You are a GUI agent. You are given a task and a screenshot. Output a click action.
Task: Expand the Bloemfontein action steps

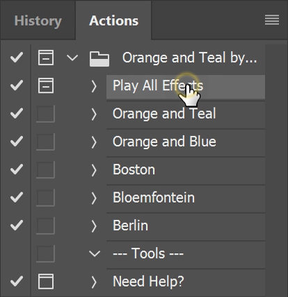(x=94, y=198)
